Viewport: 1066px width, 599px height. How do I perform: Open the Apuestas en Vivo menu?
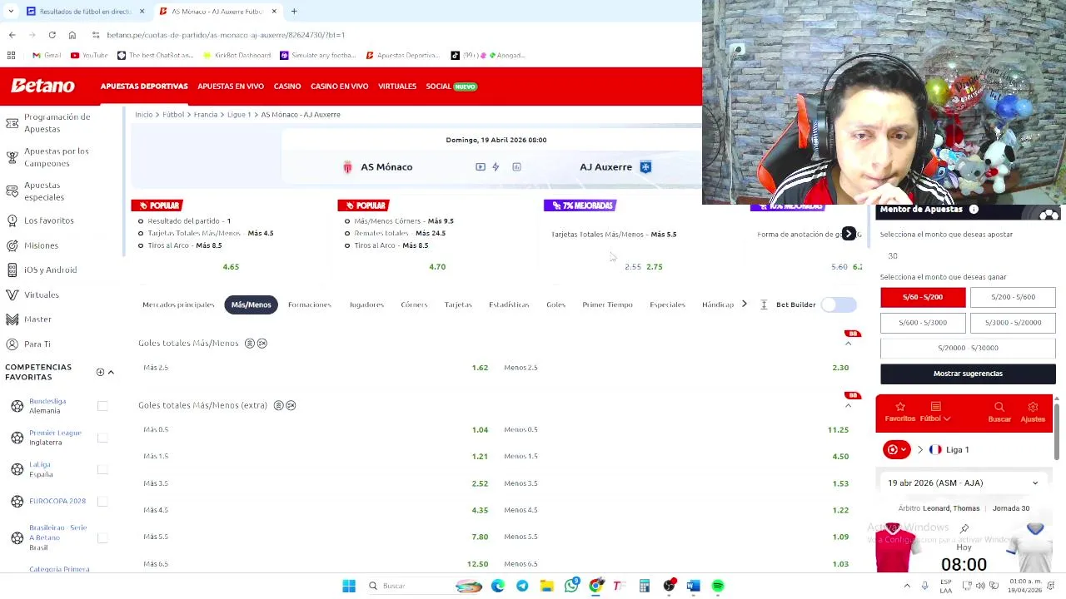point(231,87)
